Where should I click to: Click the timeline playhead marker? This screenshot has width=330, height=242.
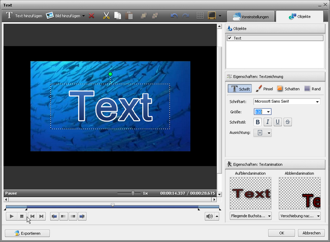(113, 205)
